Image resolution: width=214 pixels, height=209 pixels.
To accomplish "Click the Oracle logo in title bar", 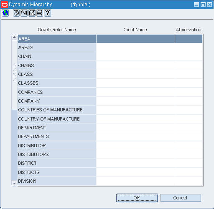I will coord(5,5).
